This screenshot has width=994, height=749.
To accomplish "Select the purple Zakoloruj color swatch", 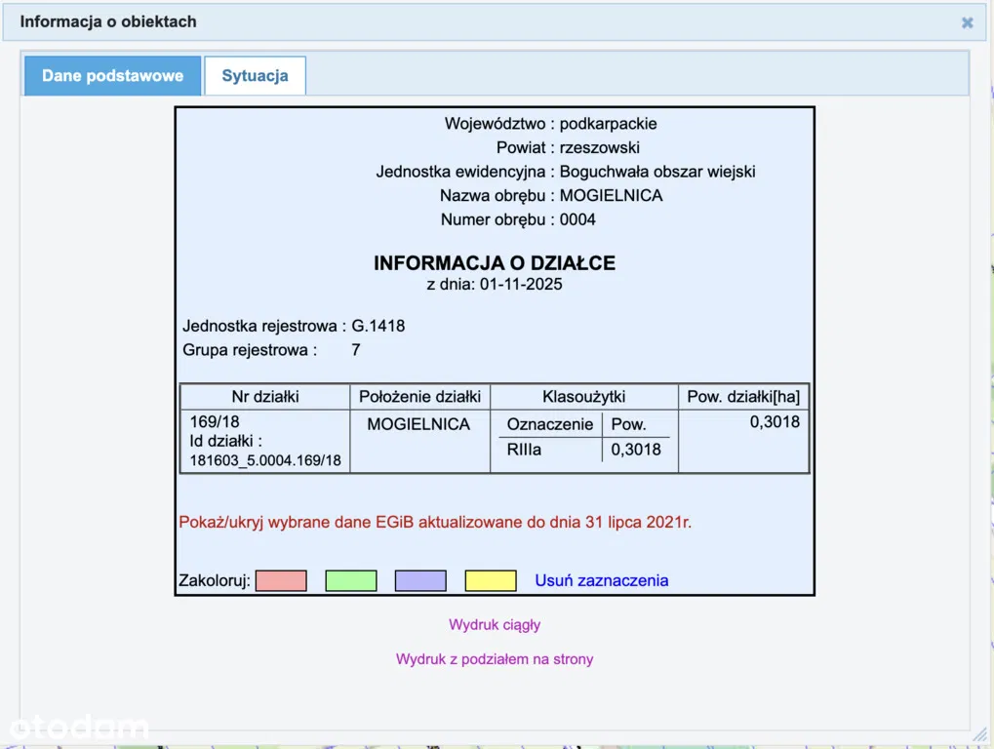I will click(x=420, y=580).
